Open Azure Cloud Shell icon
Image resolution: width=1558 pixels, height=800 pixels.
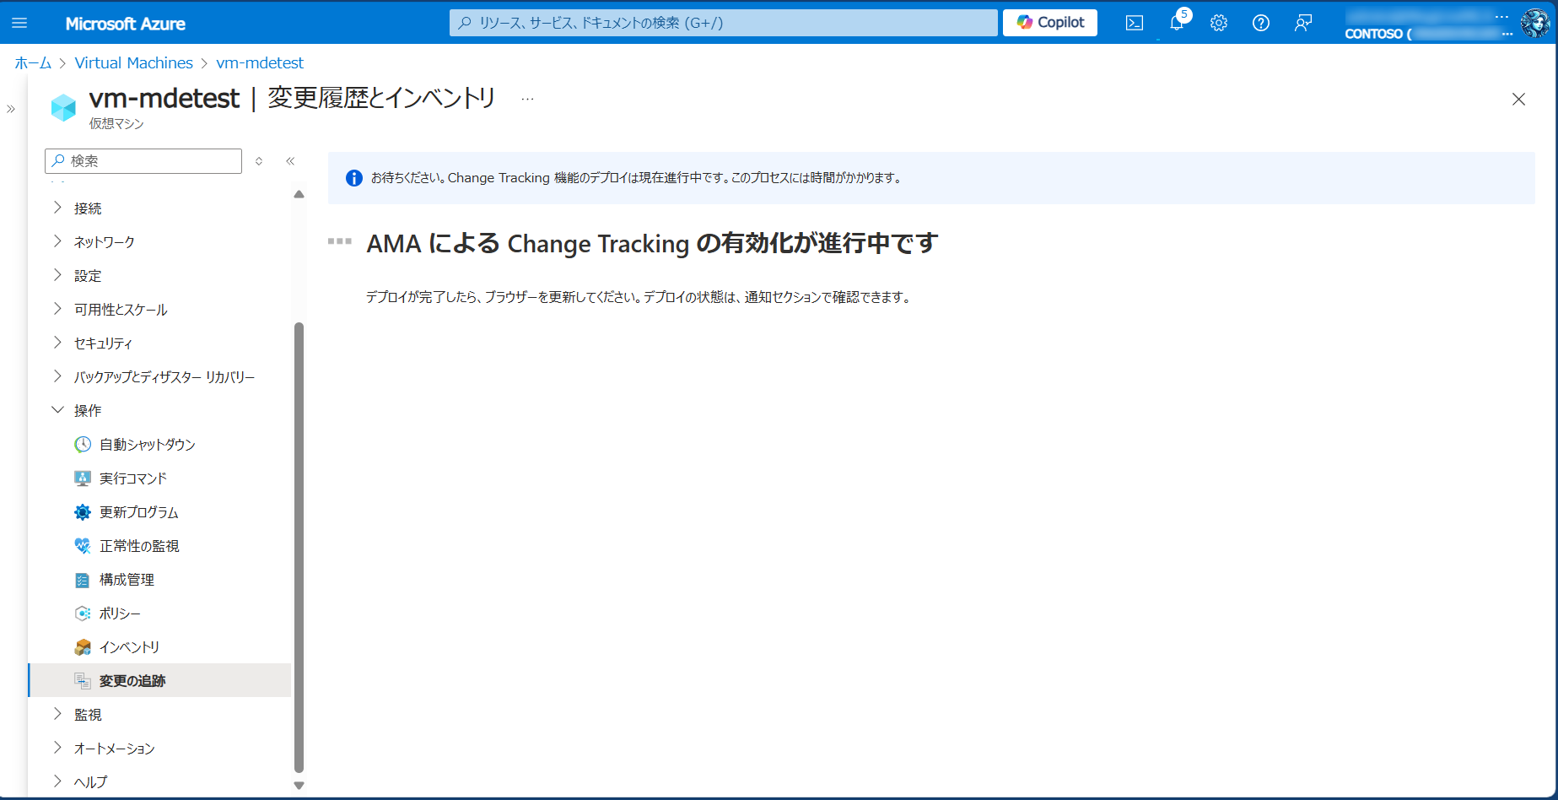tap(1135, 23)
